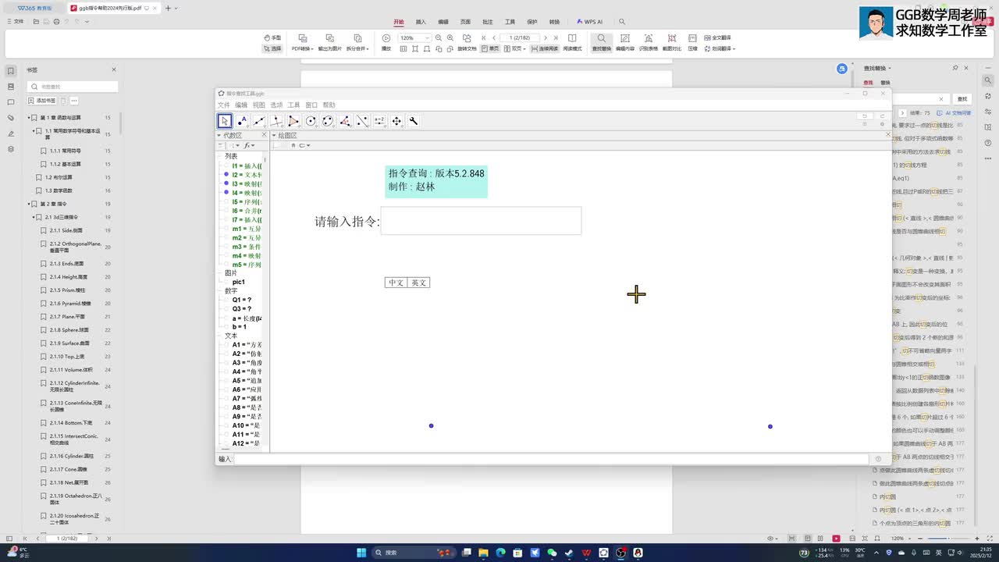
Task: Click the Windows Start button on taskbar
Action: [362, 553]
